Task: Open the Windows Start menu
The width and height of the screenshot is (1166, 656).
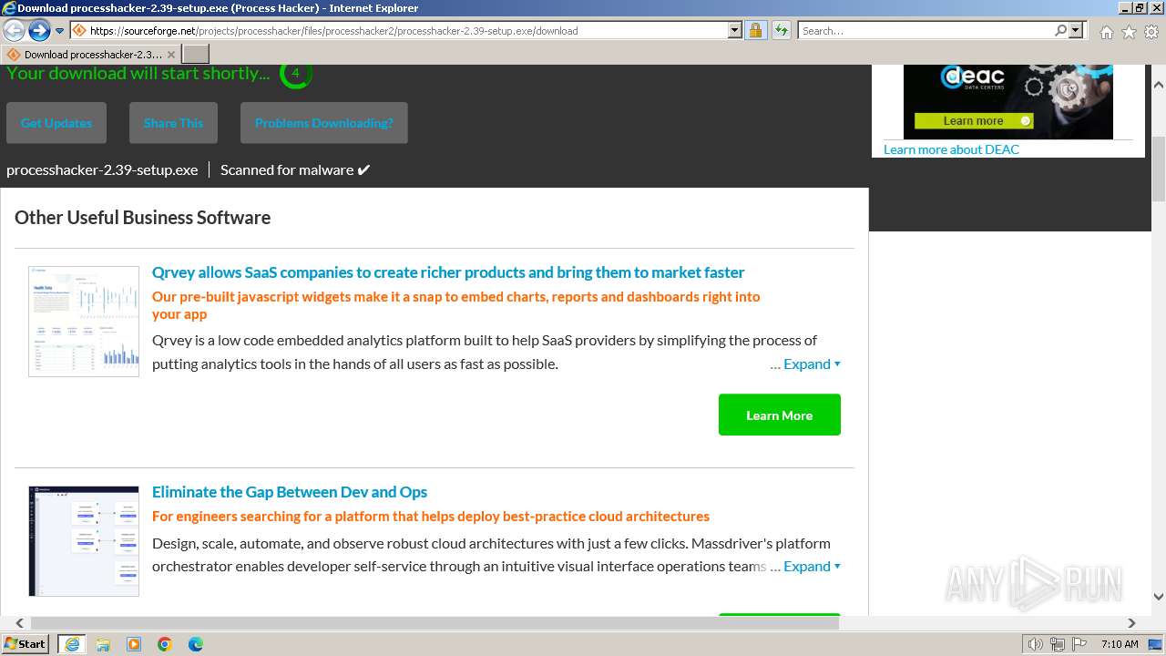Action: click(26, 643)
